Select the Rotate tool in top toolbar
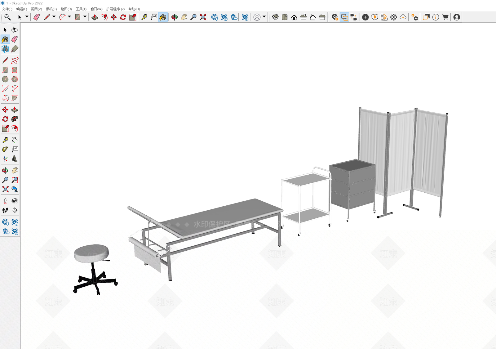Viewport: 496px width, 349px height. coord(123,17)
